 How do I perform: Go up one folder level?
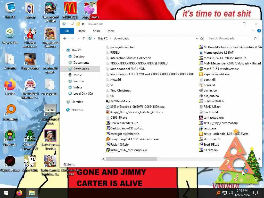[x=84, y=38]
